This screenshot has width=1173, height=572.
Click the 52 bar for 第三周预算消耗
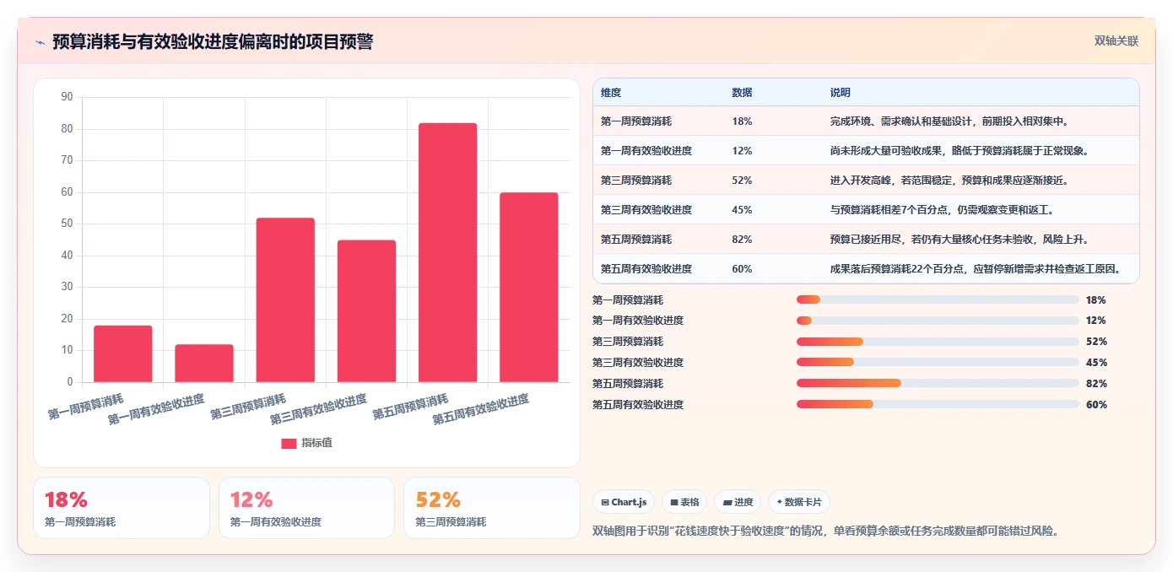pos(285,300)
